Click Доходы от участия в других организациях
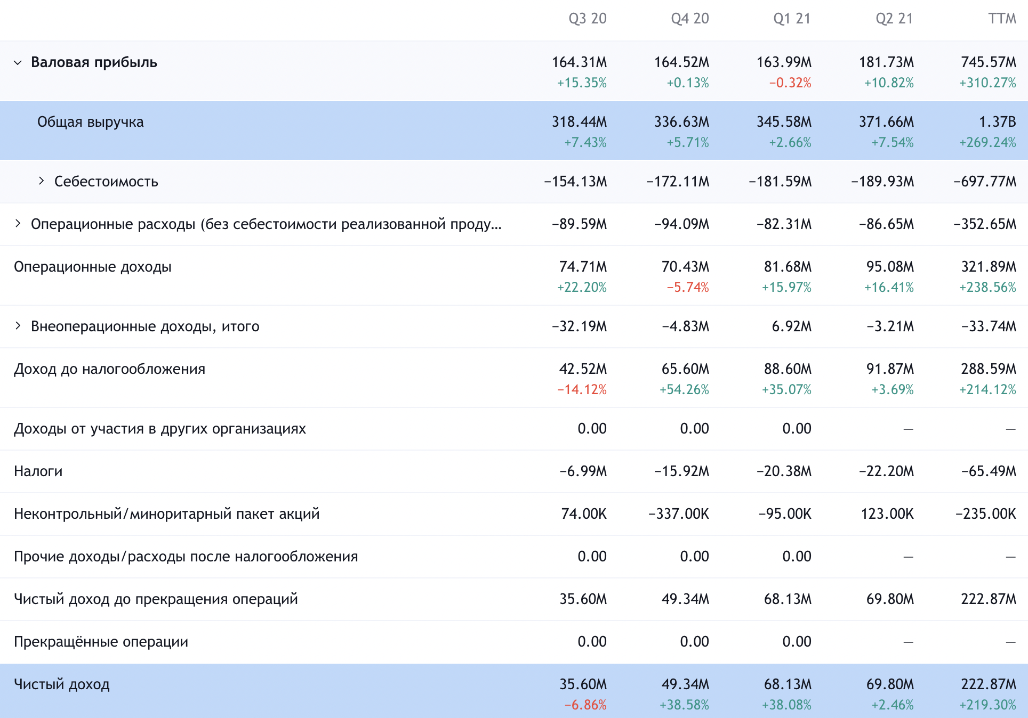This screenshot has height=718, width=1028. click(x=160, y=429)
